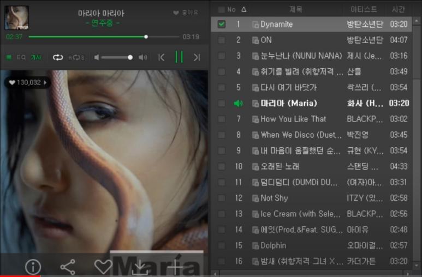Click the file icon beside Dynamite
This screenshot has width=422, height=277.
[255, 25]
